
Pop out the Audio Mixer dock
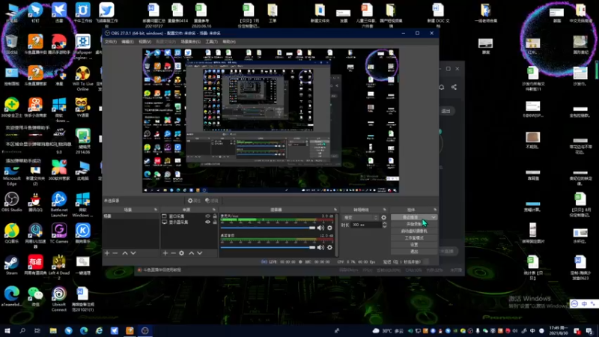335,210
